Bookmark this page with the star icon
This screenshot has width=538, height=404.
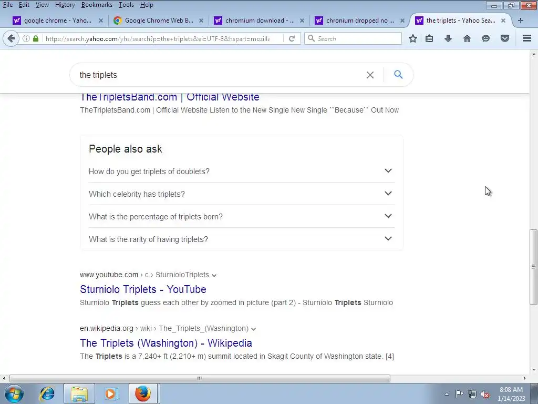point(413,38)
